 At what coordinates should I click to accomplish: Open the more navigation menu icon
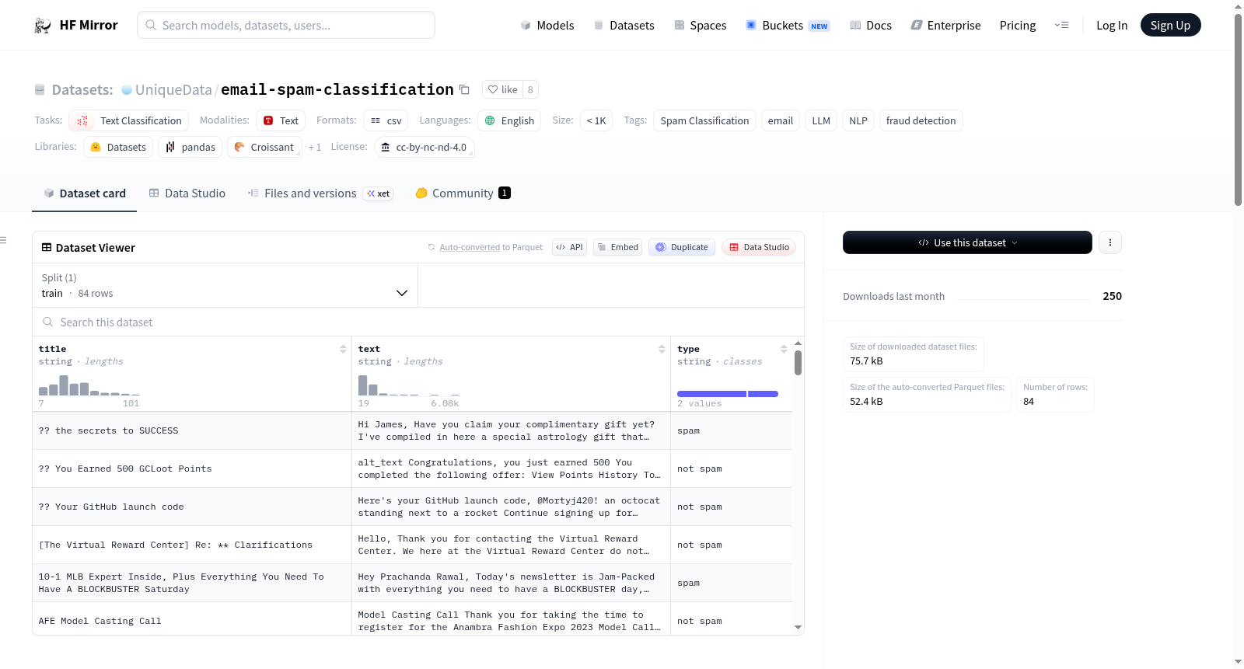(x=1061, y=25)
